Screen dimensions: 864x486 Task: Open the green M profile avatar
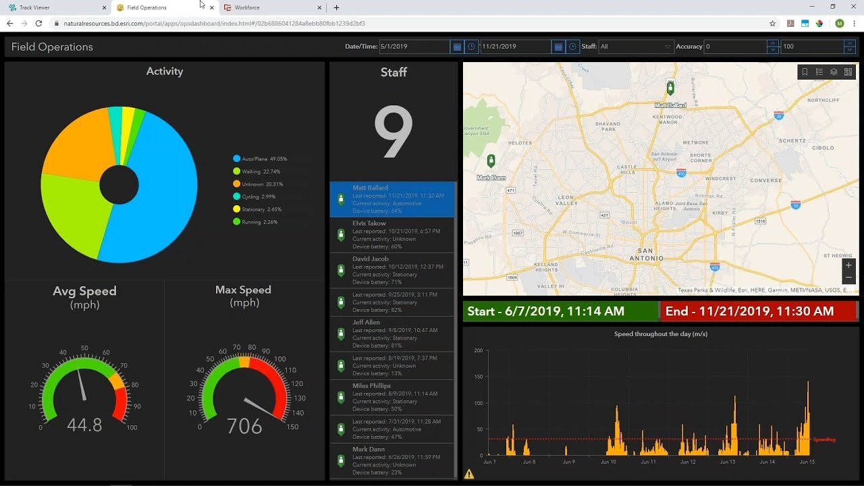[839, 23]
